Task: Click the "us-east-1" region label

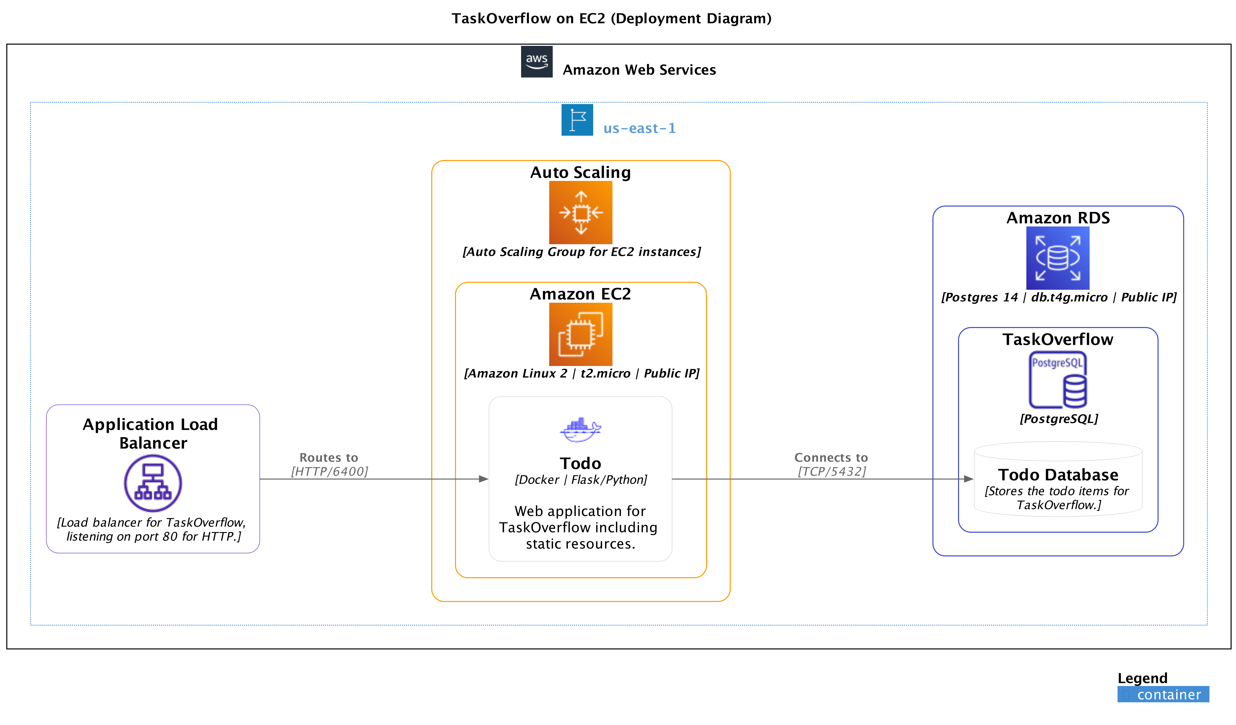Action: 640,128
